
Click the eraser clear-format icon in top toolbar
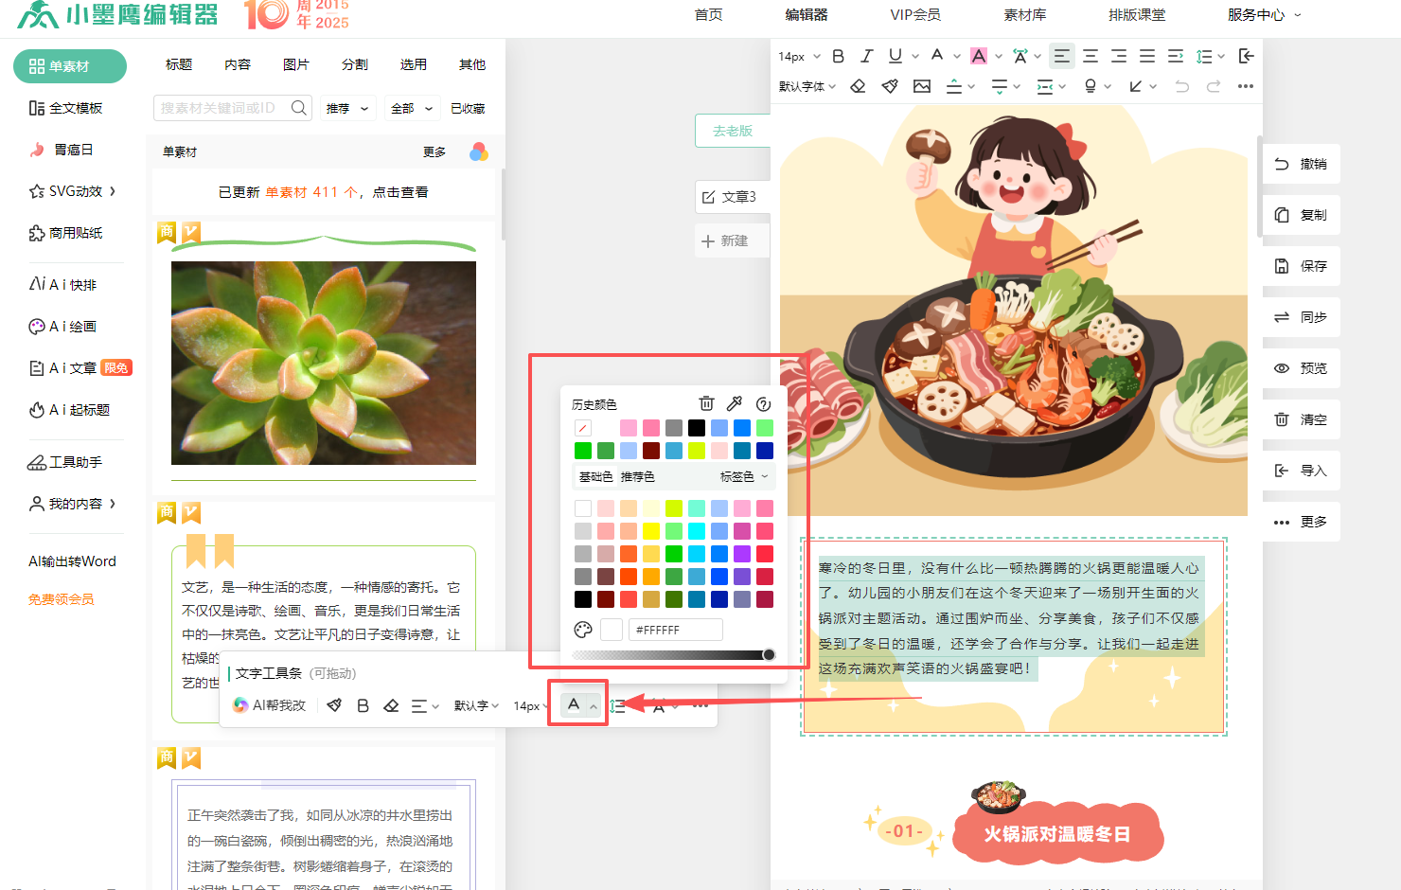858,86
